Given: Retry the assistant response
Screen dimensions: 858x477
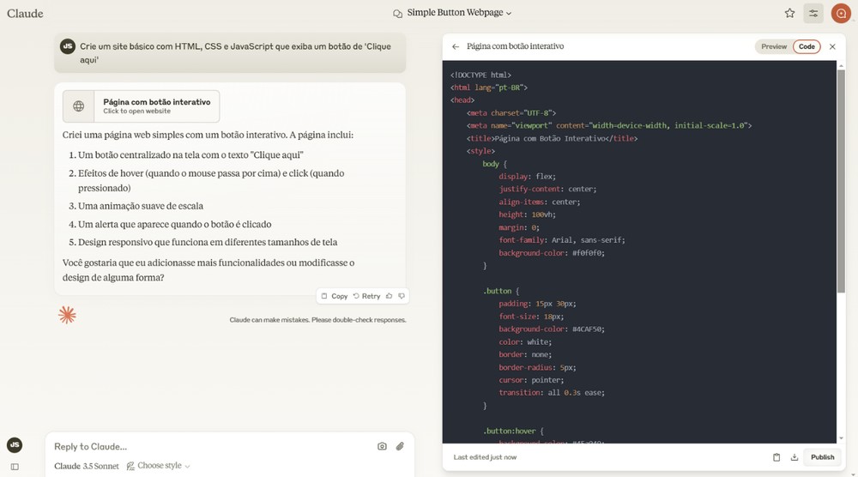Looking at the screenshot, I should (x=366, y=296).
